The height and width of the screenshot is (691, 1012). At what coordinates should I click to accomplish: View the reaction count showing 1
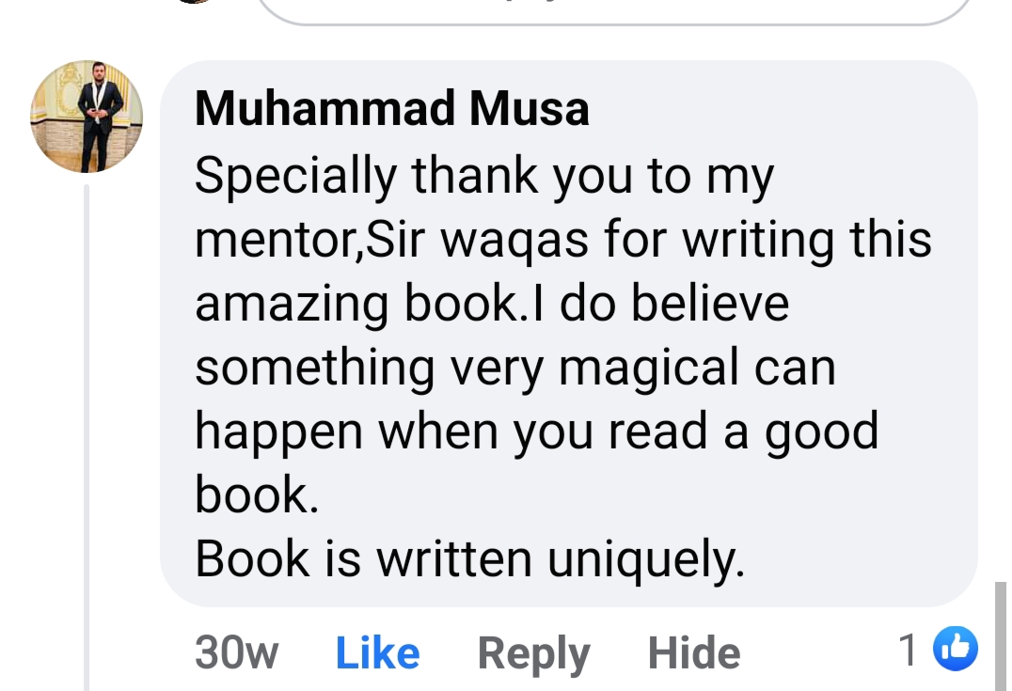(x=908, y=650)
